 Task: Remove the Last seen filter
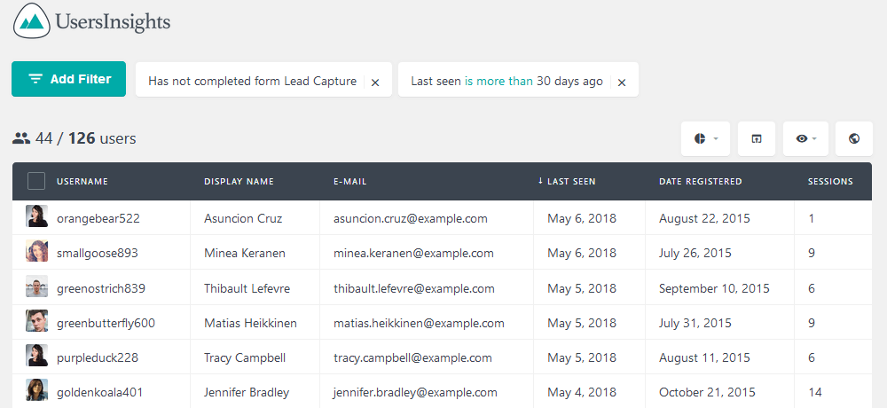click(622, 82)
